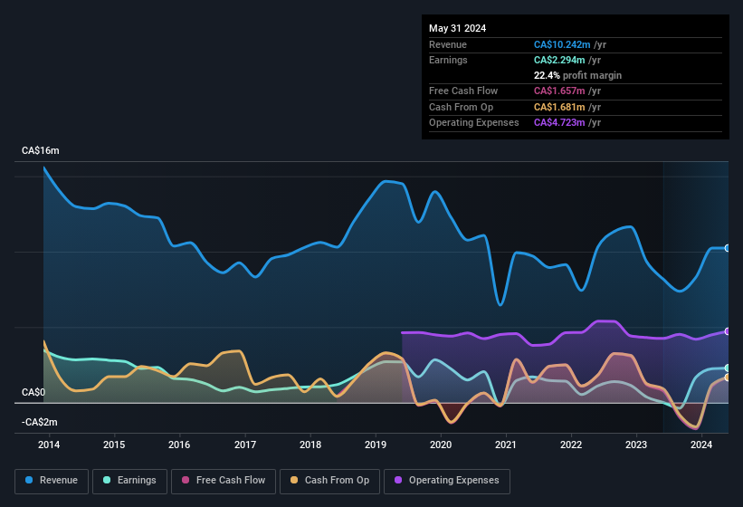Click the Revenue endpoint marker on chart
This screenshot has height=507, width=743.
(727, 248)
